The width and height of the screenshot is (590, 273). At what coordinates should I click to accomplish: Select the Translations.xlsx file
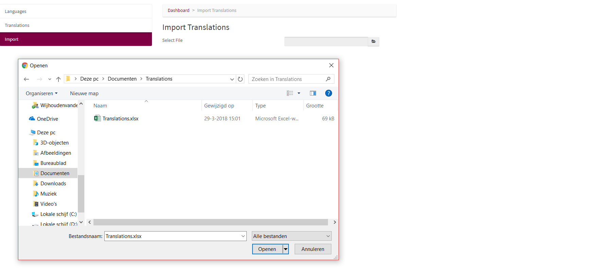(x=121, y=119)
